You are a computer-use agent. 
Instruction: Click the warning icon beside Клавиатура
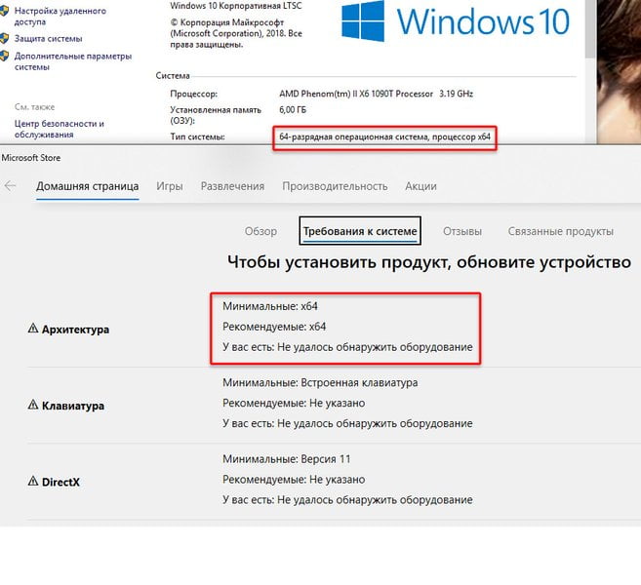(x=33, y=405)
